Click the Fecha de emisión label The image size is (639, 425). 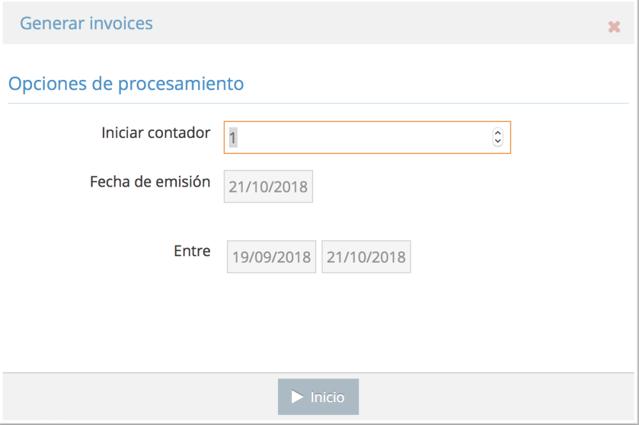(x=150, y=182)
